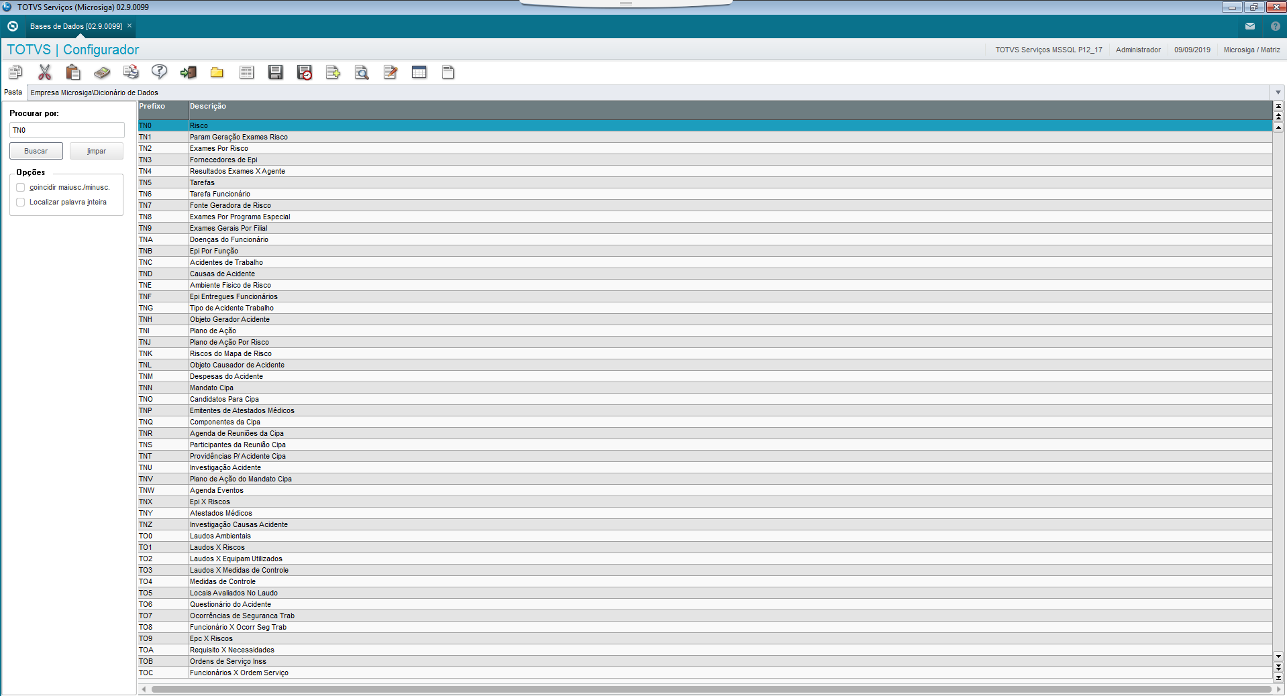
Task: Open the mail envelope icon in header
Action: click(x=1250, y=26)
